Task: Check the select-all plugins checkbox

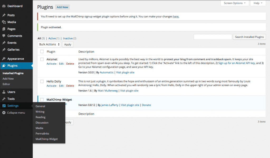Action: [x=41, y=51]
